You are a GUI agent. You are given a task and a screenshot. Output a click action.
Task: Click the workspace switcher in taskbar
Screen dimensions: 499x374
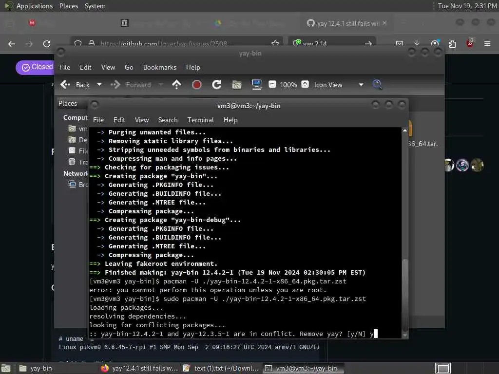point(442,368)
